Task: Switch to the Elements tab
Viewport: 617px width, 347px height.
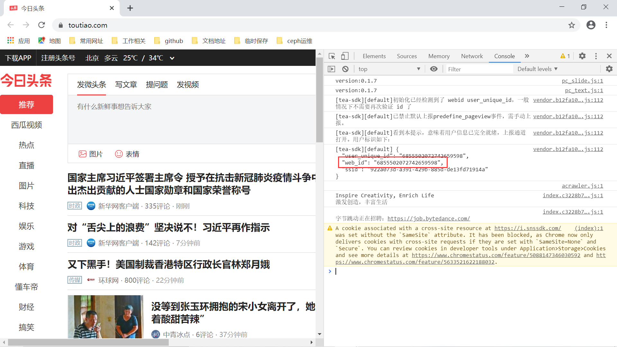Action: (374, 56)
